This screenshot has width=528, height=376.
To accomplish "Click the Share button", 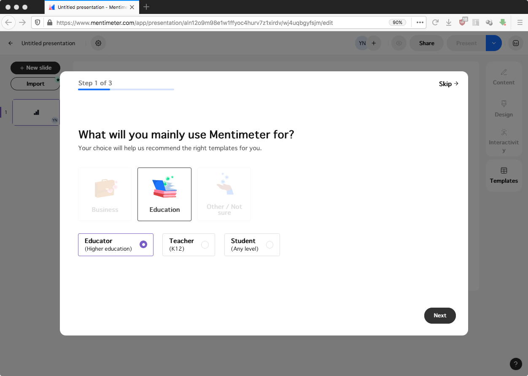I will (427, 43).
